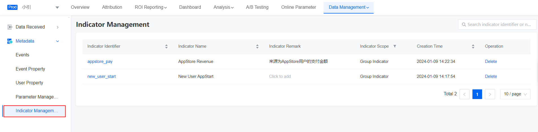Click the Data Received sidebar icon

[10, 27]
